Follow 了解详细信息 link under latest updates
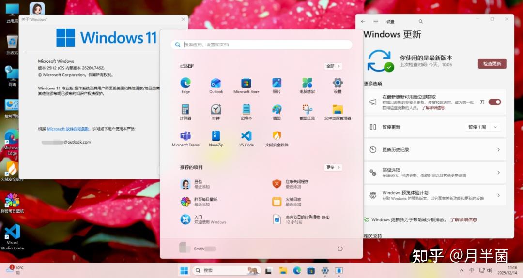This screenshot has height=278, width=523. pyautogui.click(x=433, y=108)
